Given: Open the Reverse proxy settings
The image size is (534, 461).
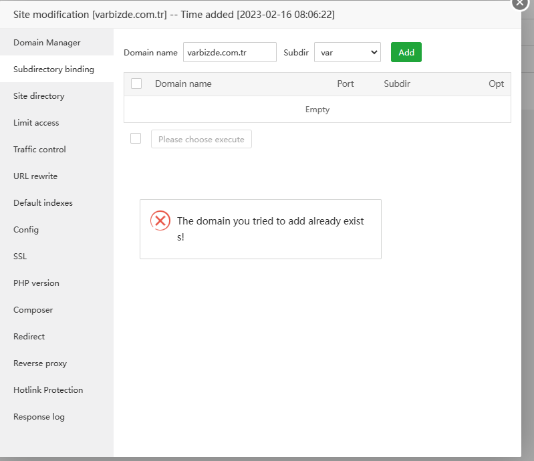Looking at the screenshot, I should coord(40,363).
